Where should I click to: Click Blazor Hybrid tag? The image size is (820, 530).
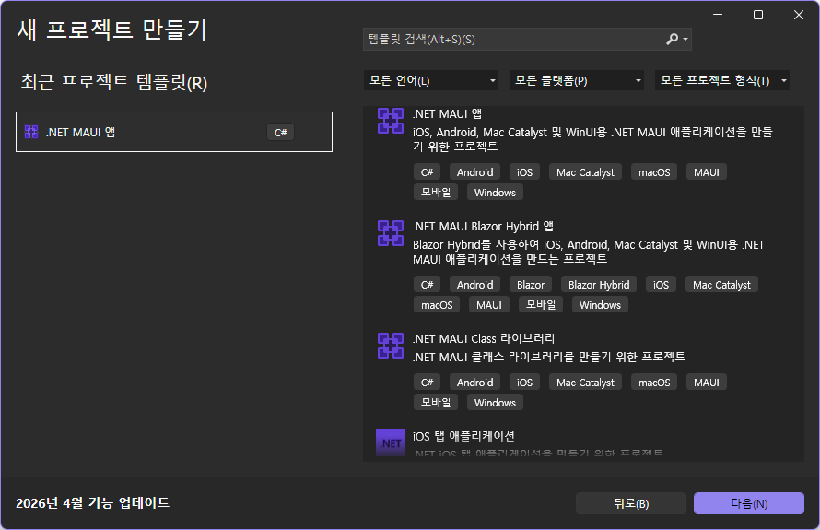coord(599,285)
